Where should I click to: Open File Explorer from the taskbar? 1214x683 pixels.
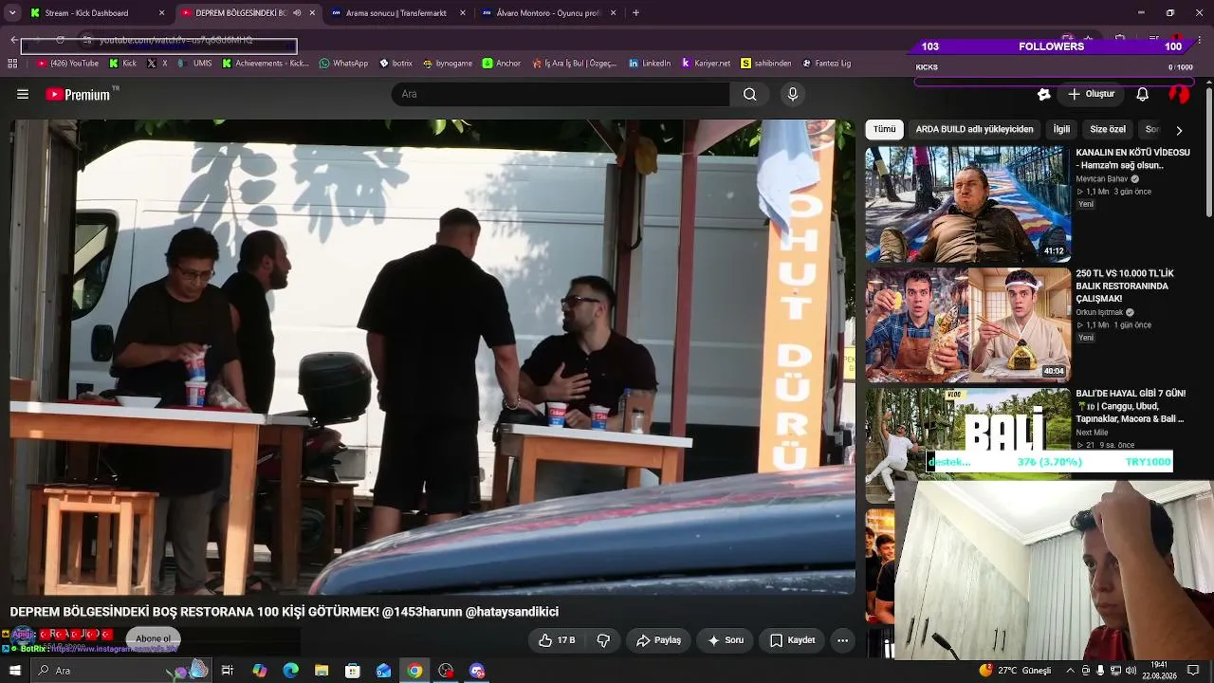point(322,671)
